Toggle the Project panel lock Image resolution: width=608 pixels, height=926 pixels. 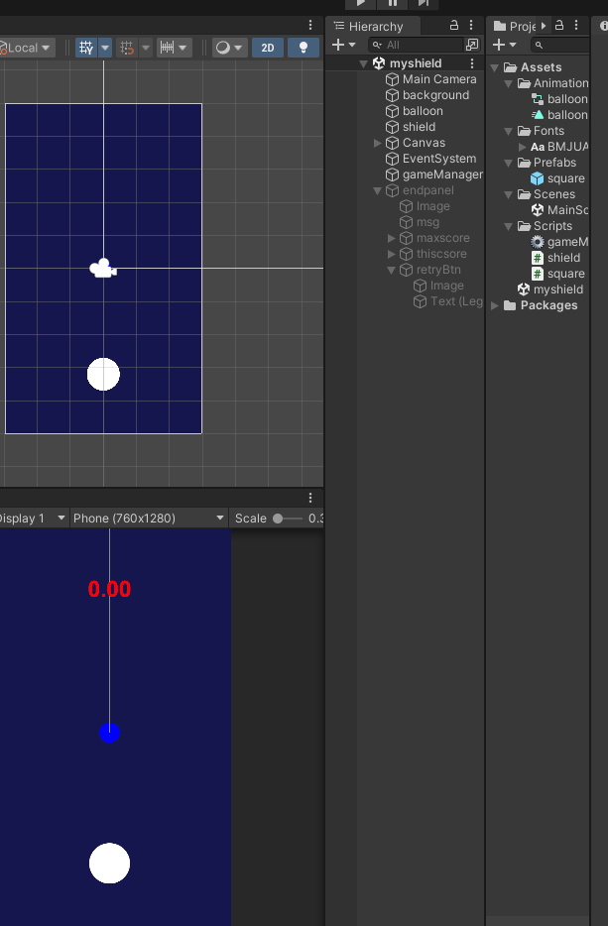pyautogui.click(x=559, y=25)
